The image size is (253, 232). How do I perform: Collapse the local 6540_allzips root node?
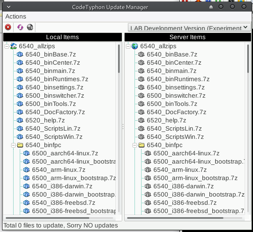tap(7, 46)
